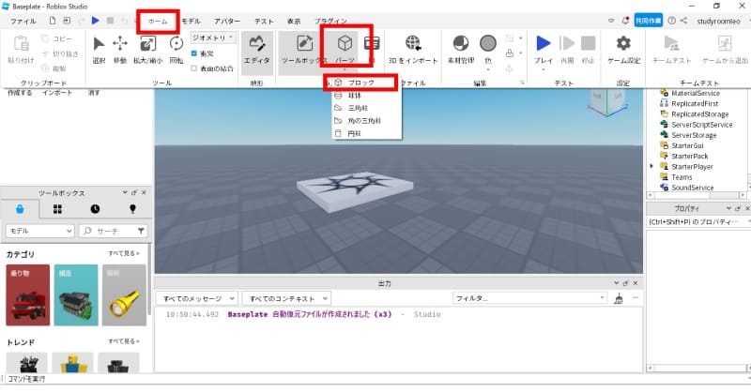Pick the 回転 (Rotate) tool
The image size is (751, 392).
[176, 50]
